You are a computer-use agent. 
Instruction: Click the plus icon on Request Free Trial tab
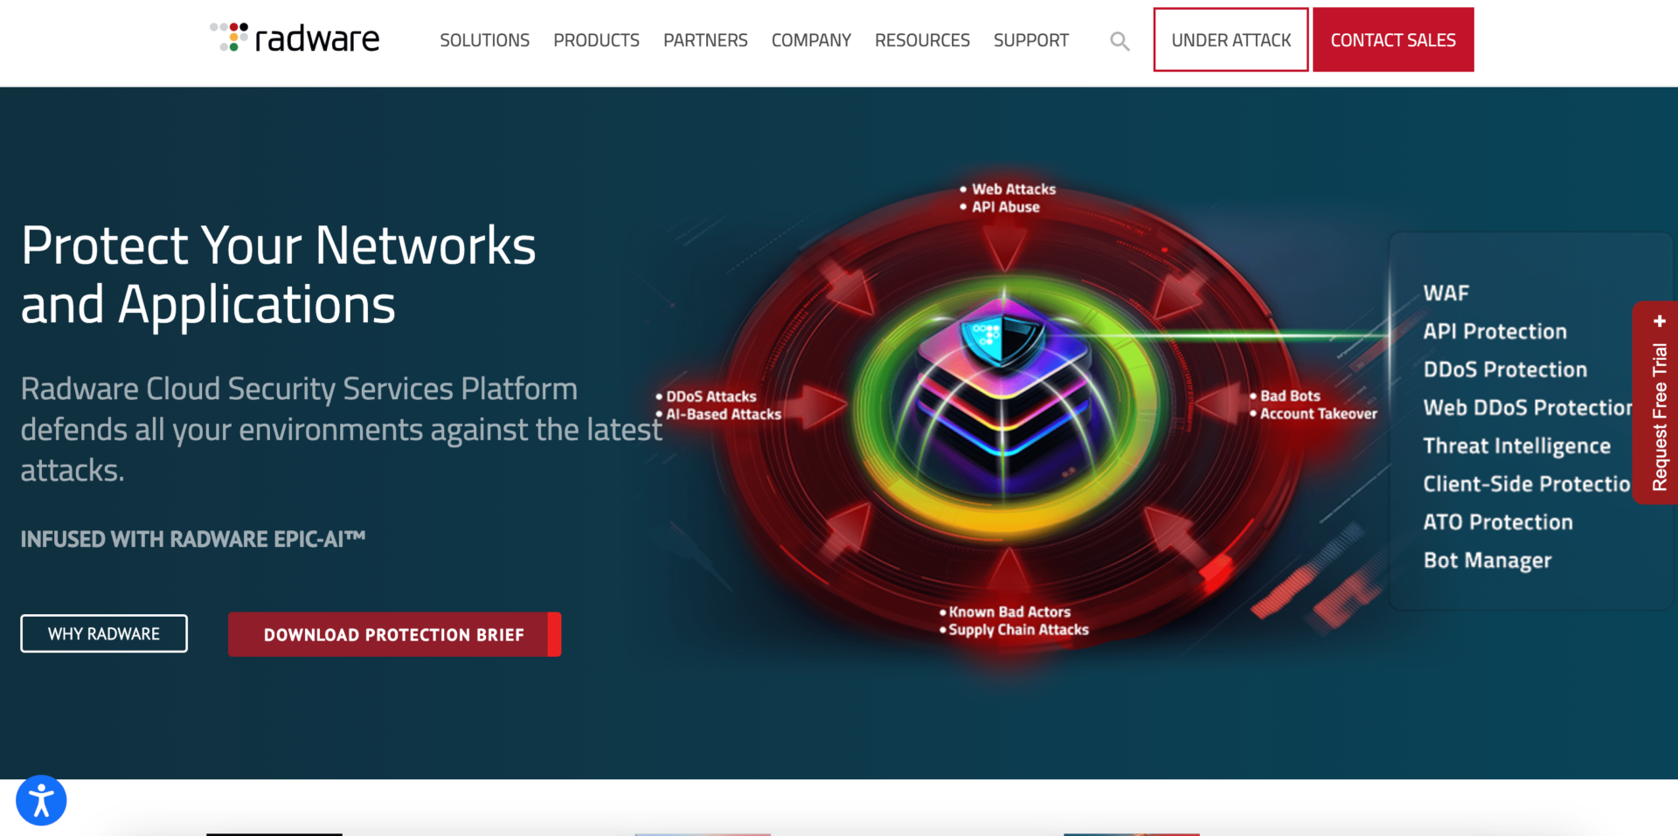1659,321
